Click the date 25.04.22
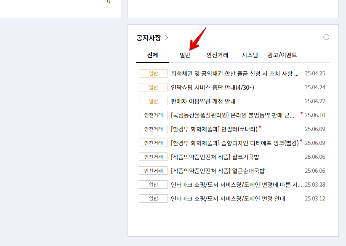 pos(315,102)
